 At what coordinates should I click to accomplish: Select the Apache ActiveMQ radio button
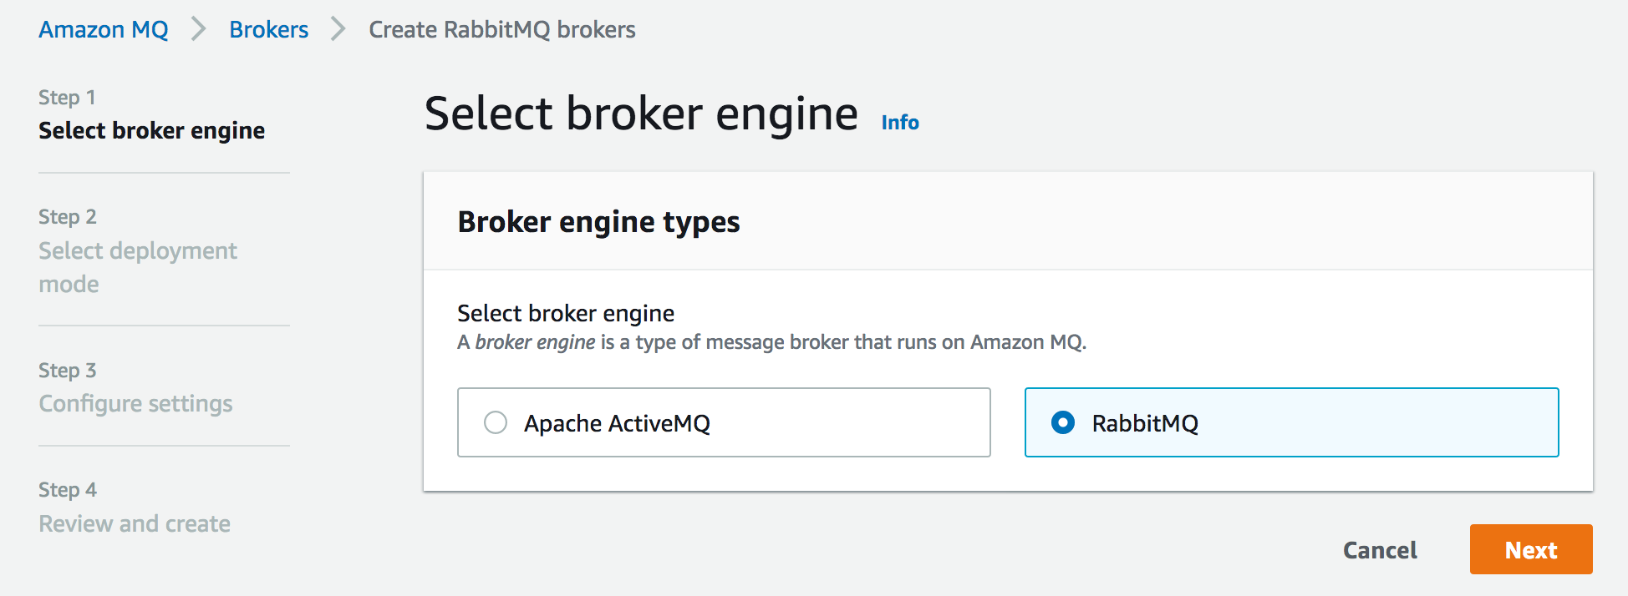pyautogui.click(x=496, y=422)
